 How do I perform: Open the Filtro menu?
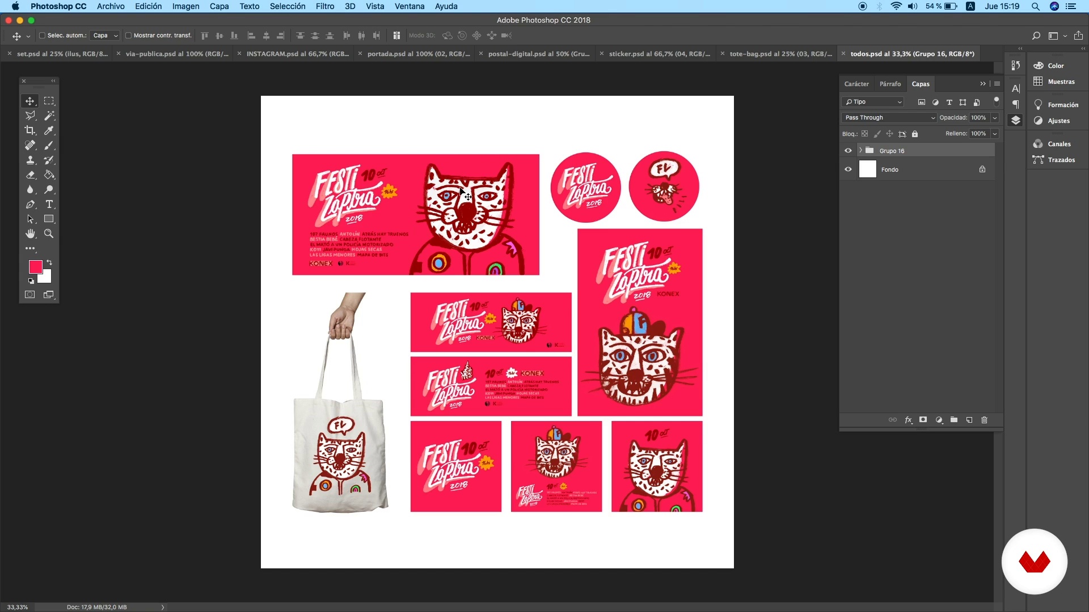point(325,6)
